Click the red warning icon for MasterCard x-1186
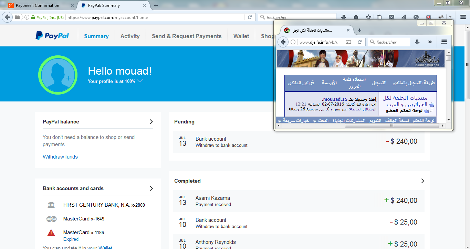Viewport: 470px width, 249px height. click(x=51, y=233)
